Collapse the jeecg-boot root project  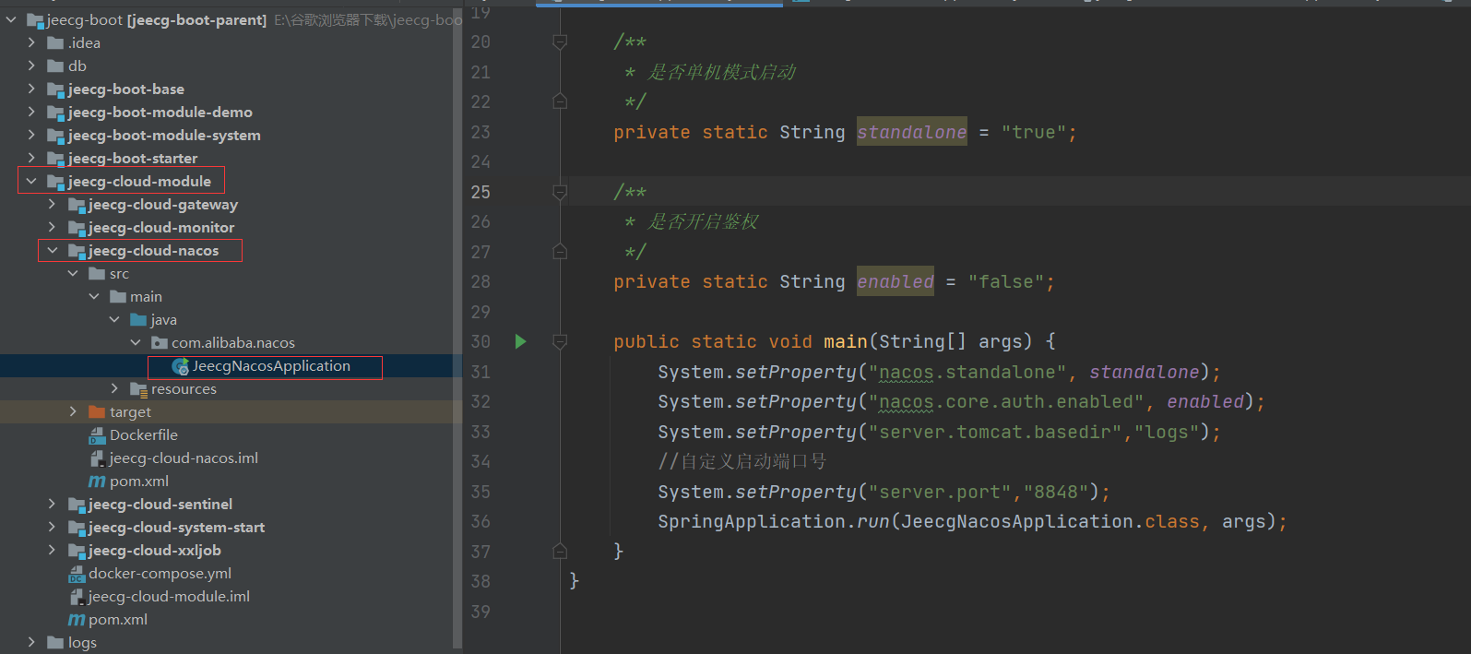(x=11, y=19)
